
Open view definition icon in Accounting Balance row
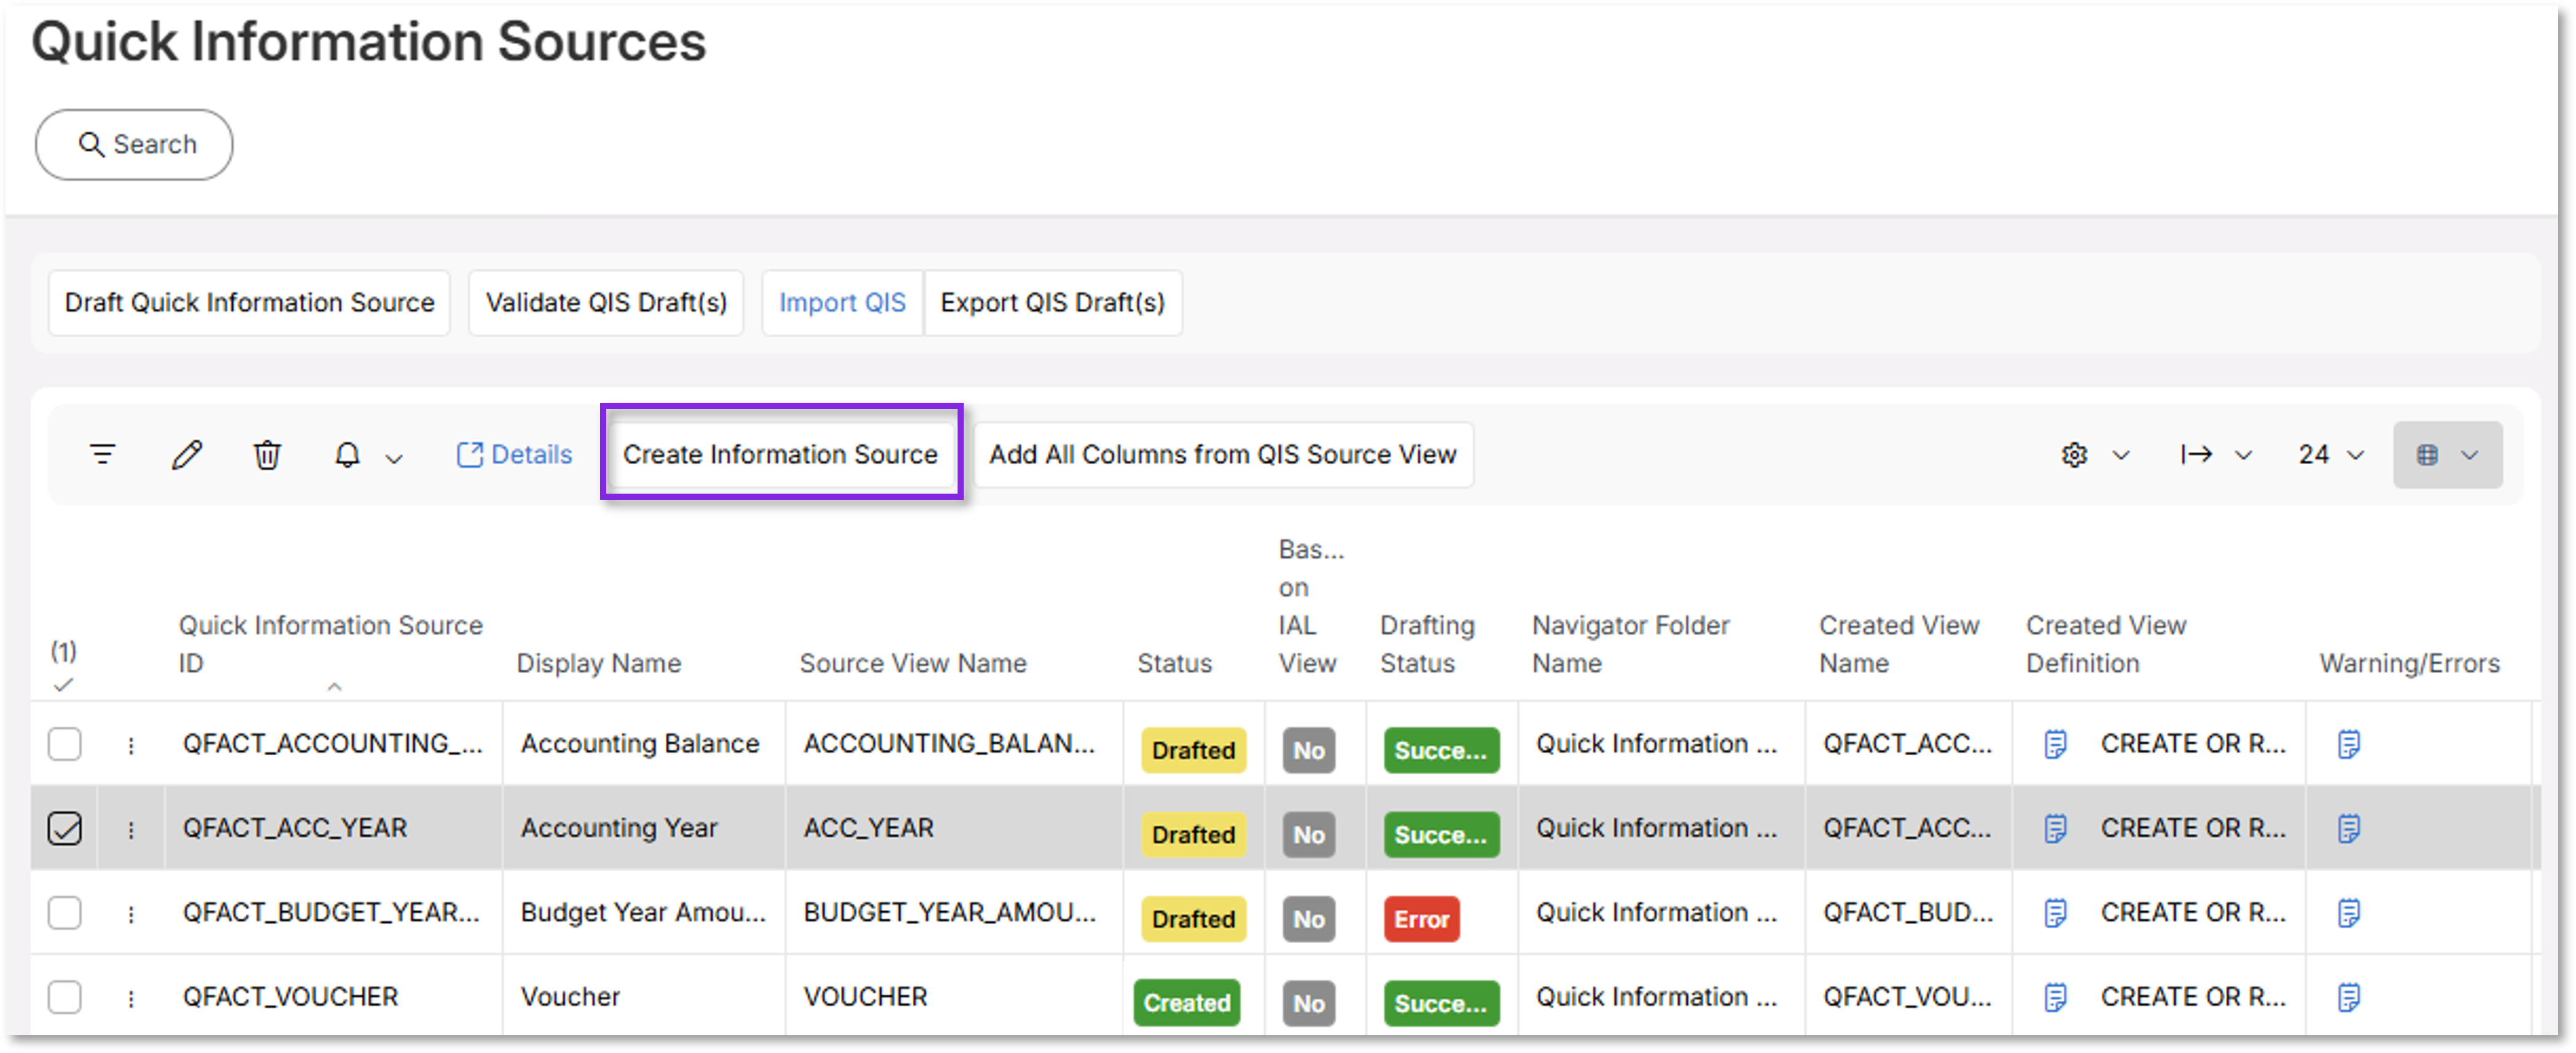(x=2054, y=744)
